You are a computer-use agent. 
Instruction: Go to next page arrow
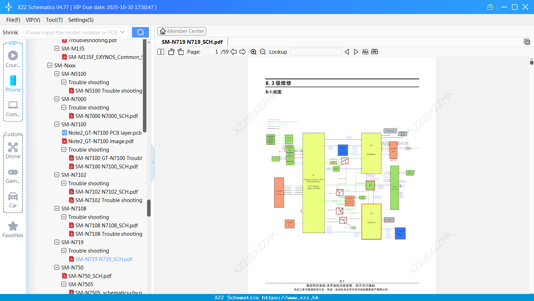tap(242, 52)
